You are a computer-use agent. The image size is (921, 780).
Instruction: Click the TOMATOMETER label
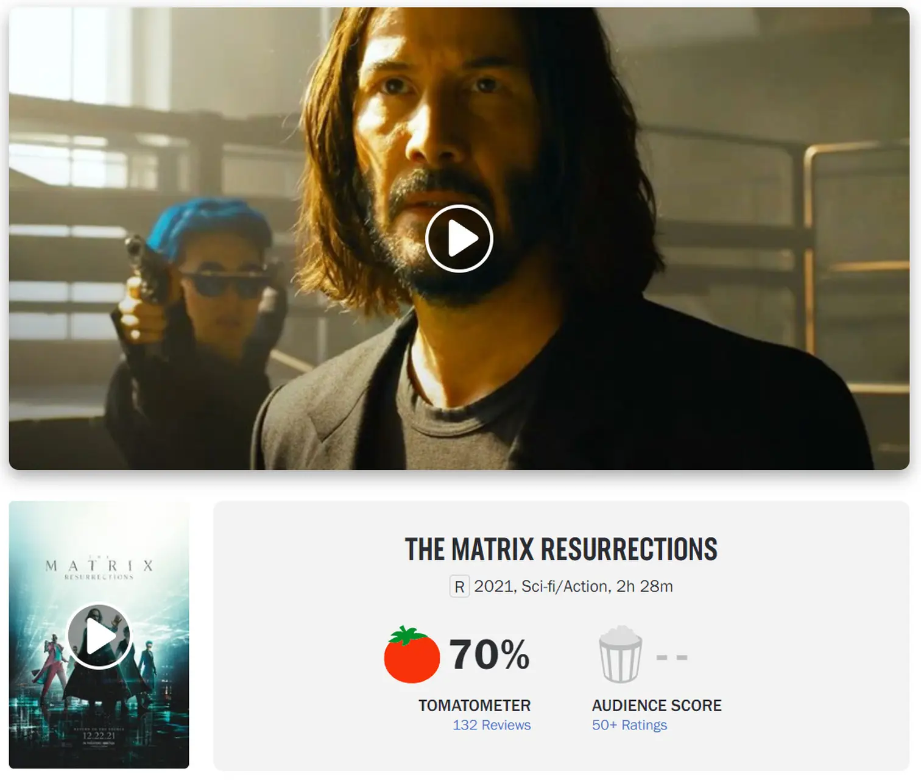[x=475, y=706]
